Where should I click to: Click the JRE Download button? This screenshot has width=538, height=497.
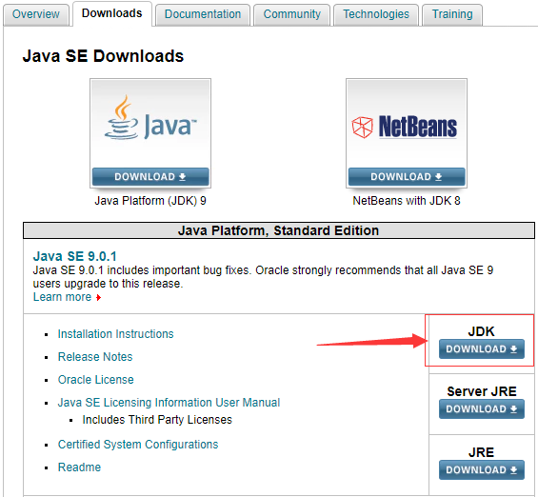coord(482,469)
